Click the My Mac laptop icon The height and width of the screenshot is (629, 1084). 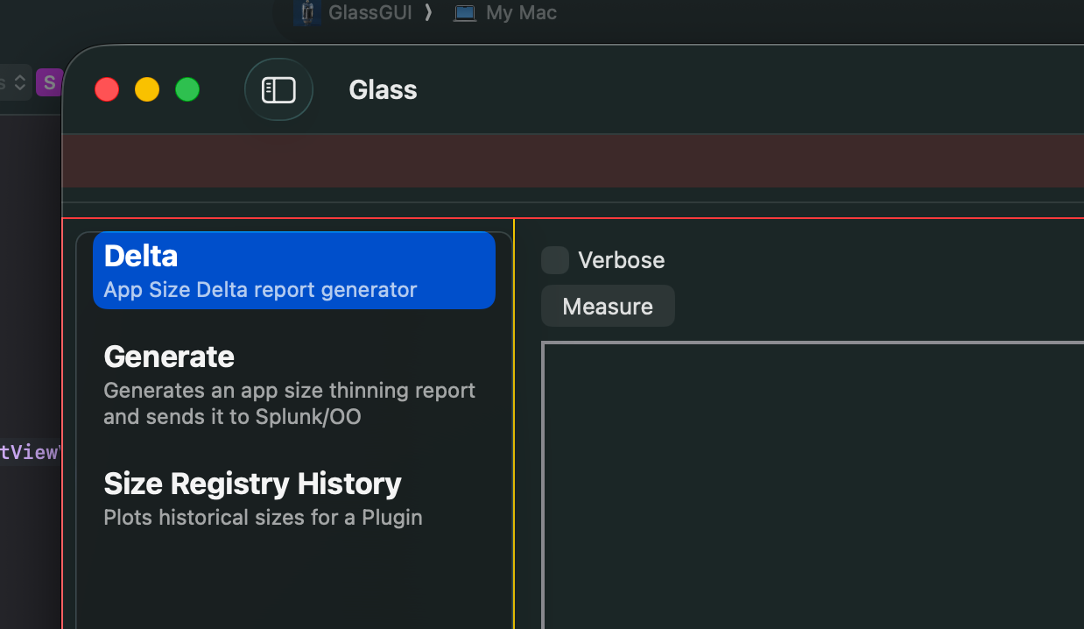tap(464, 12)
